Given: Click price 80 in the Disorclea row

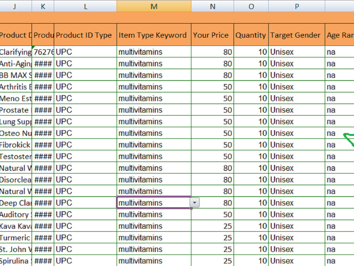Looking at the screenshot, I should [x=212, y=179].
